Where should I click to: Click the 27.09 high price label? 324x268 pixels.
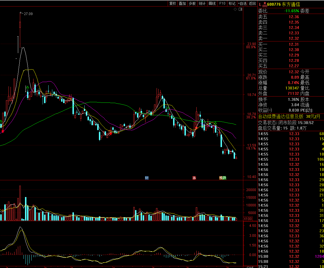pyautogui.click(x=28, y=14)
